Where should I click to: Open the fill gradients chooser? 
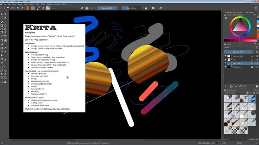tap(28, 8)
